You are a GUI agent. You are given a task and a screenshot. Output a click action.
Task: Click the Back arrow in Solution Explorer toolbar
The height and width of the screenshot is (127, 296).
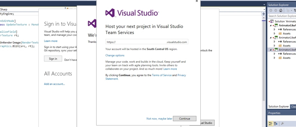tap(271, 10)
